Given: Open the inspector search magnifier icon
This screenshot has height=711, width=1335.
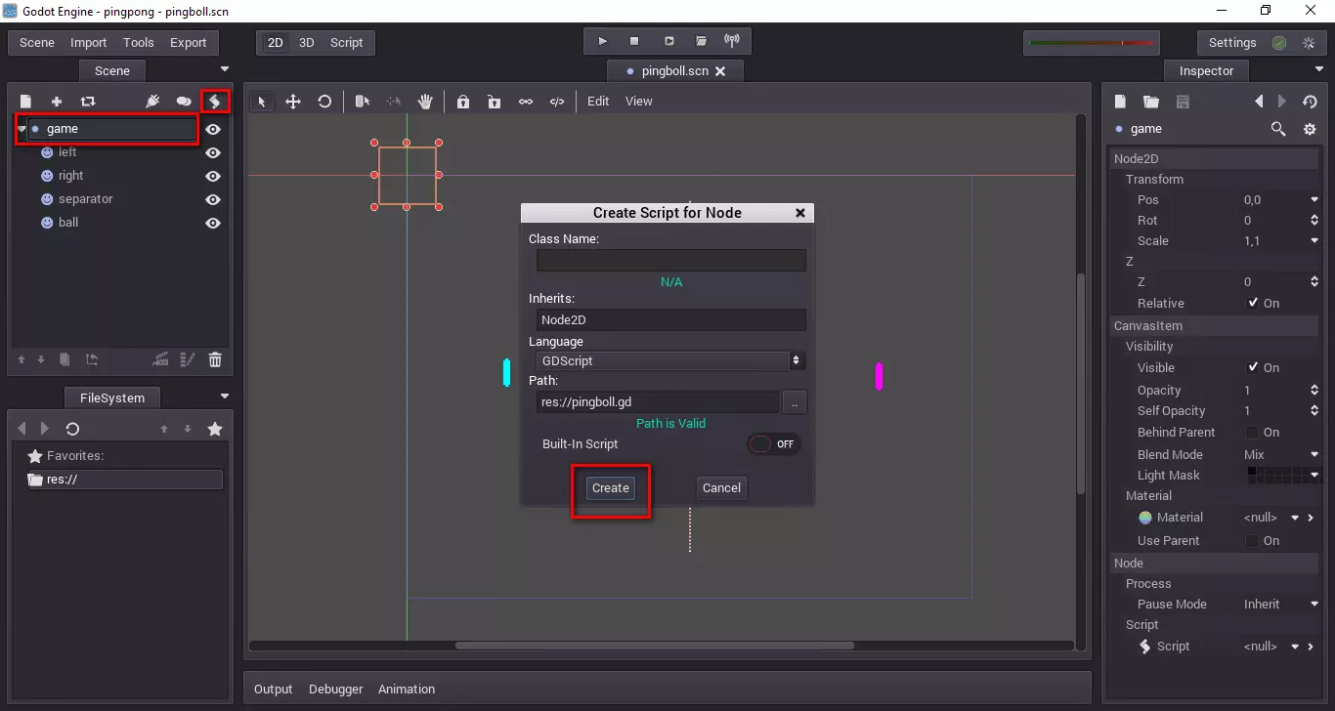Looking at the screenshot, I should [x=1277, y=129].
